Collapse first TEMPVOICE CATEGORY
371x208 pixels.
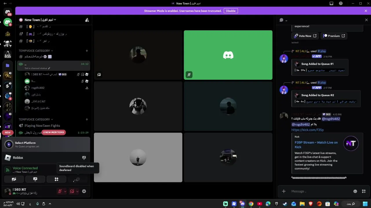(36, 51)
